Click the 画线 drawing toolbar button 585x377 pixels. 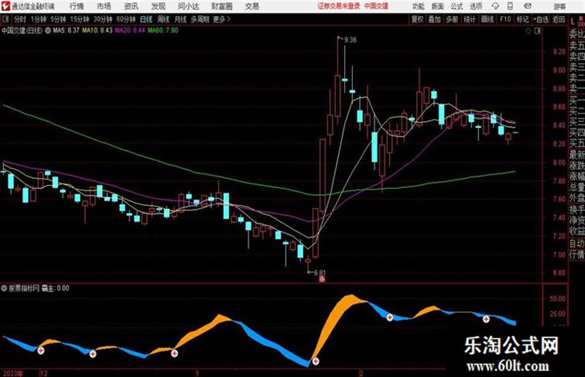[488, 19]
